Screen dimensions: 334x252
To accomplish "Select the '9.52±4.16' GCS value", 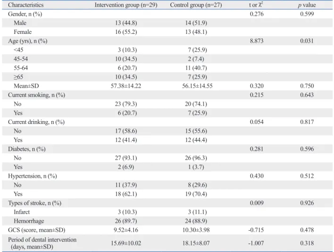I will [126, 230].
